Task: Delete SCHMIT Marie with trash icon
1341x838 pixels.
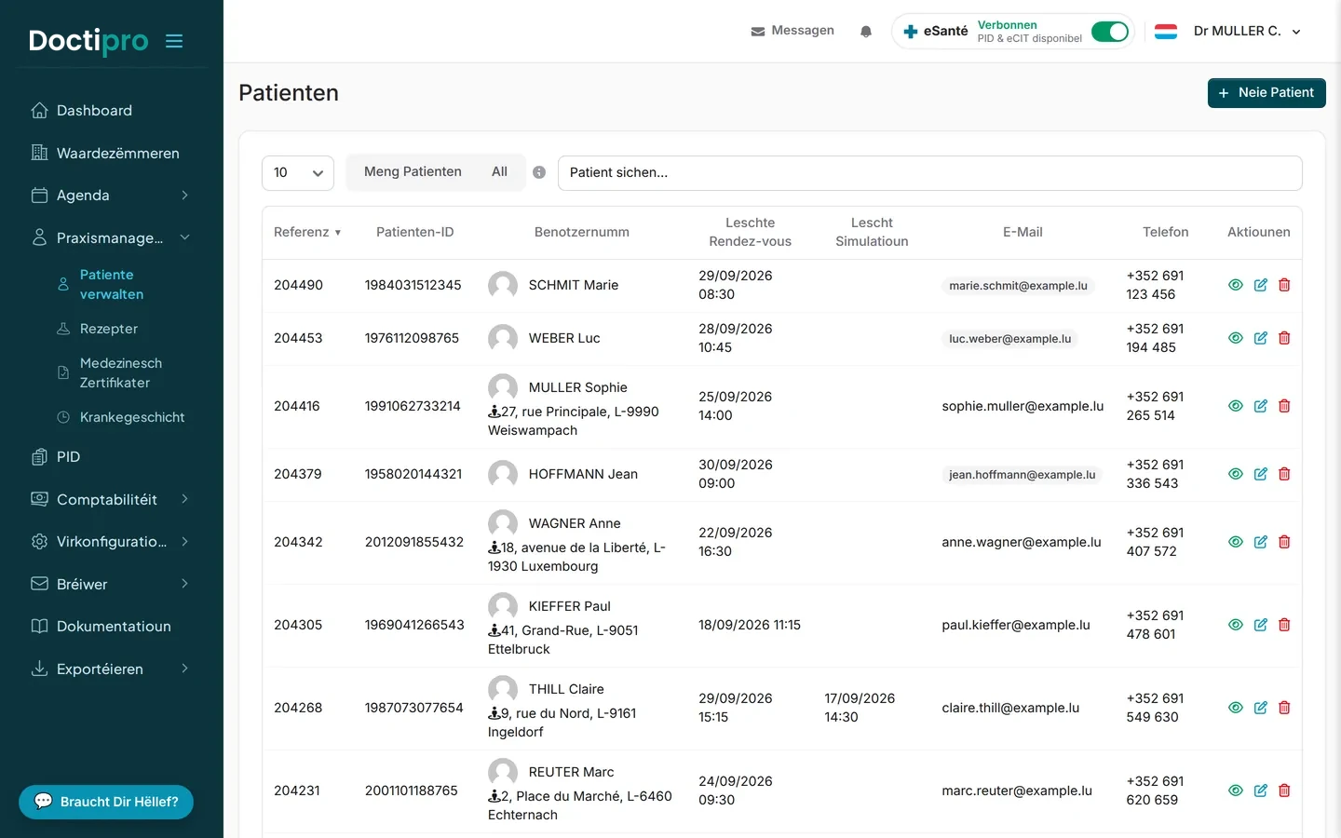Action: 1284,285
